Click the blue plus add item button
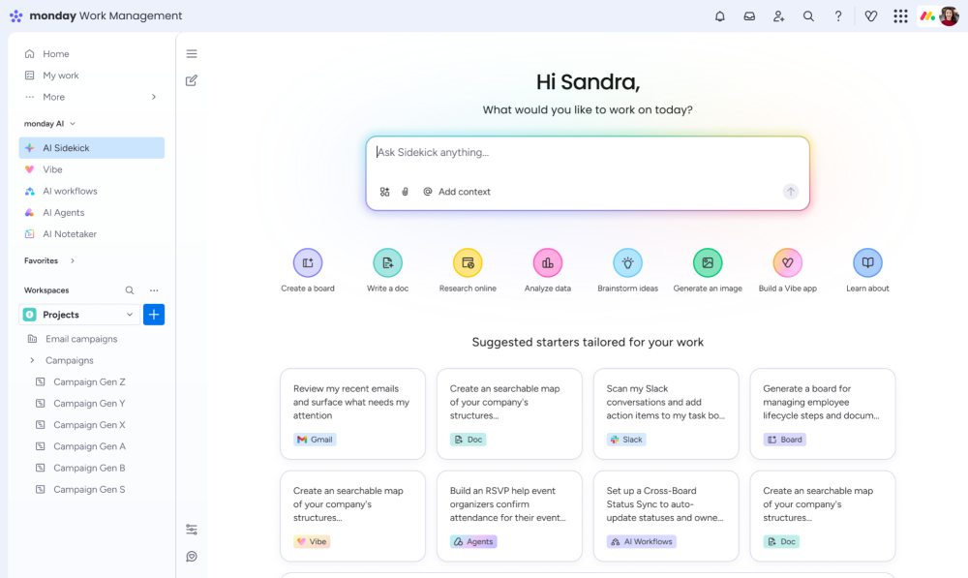This screenshot has width=968, height=578. [154, 315]
